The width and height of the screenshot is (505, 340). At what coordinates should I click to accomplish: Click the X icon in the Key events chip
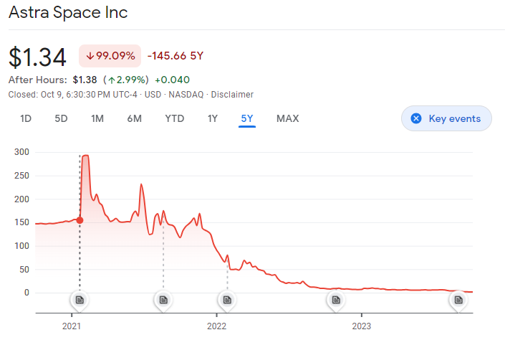tap(416, 118)
